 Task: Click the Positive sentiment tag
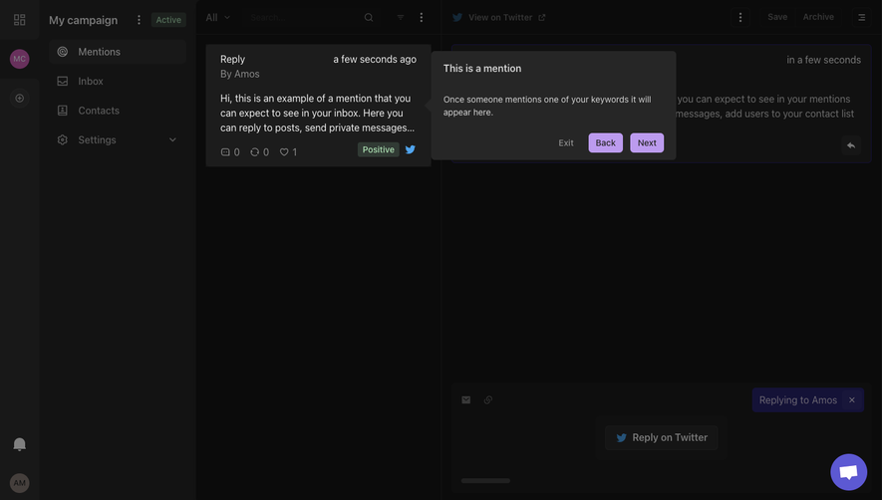coord(378,149)
